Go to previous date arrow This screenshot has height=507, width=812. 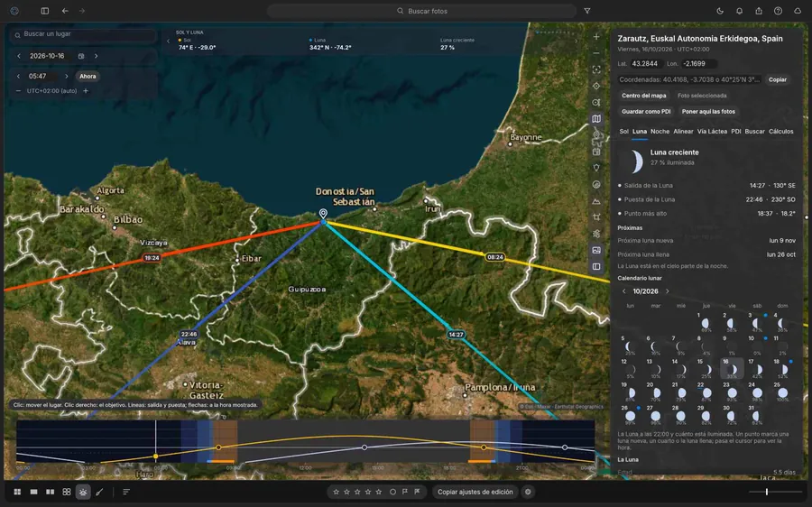click(x=19, y=56)
